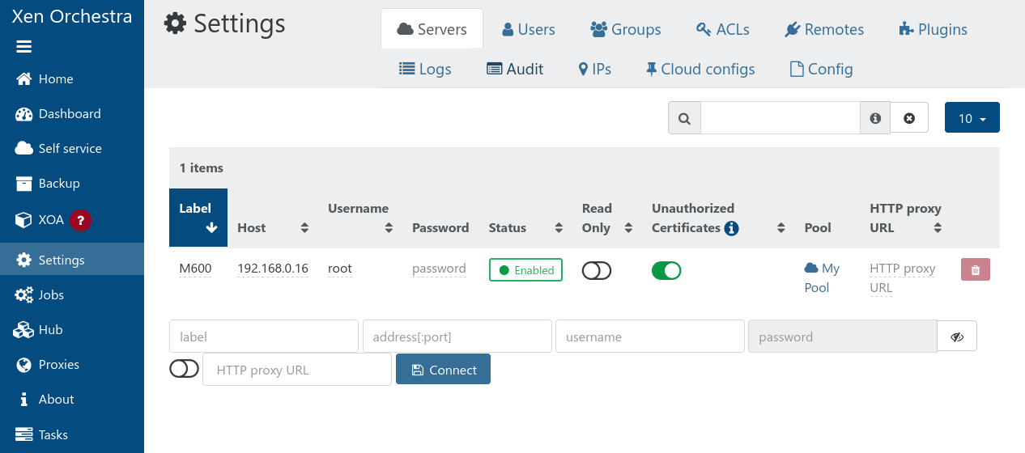Delete the M600 server with trash icon
Viewport: 1025px width, 453px height.
coord(975,270)
